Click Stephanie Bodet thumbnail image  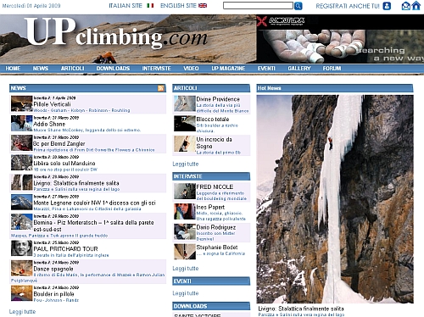point(185,252)
